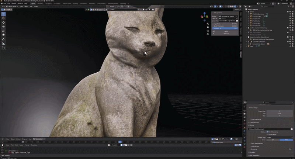Image resolution: width=295 pixels, height=159 pixels.
Task: Click the LEGO button
Action: (x=226, y=31)
